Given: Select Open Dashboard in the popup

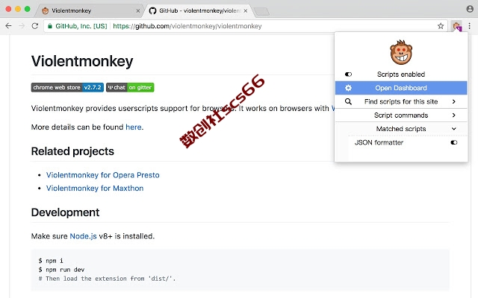Looking at the screenshot, I should (401, 88).
